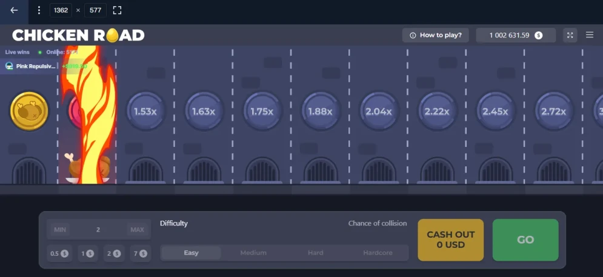Click the 2.22x multiplier tile

coord(438,111)
